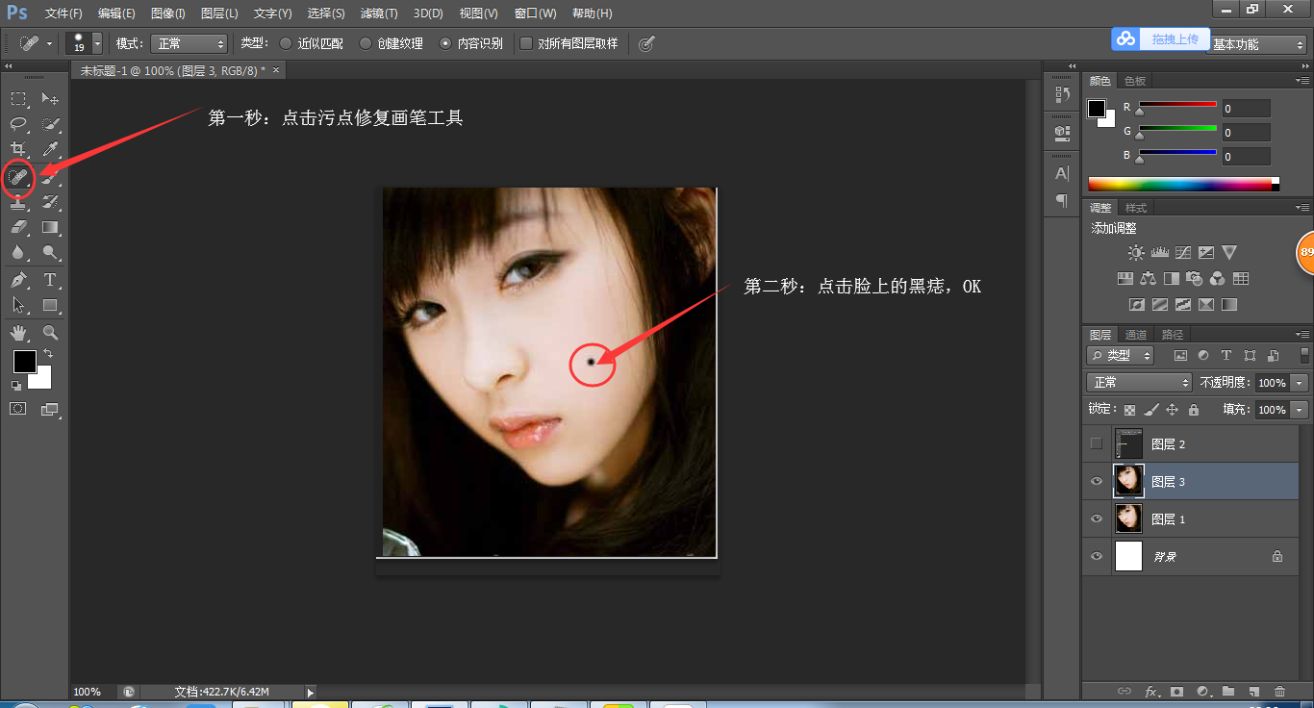Viewport: 1314px width, 708px height.
Task: Hide the 图层 1 layer
Action: (x=1097, y=518)
